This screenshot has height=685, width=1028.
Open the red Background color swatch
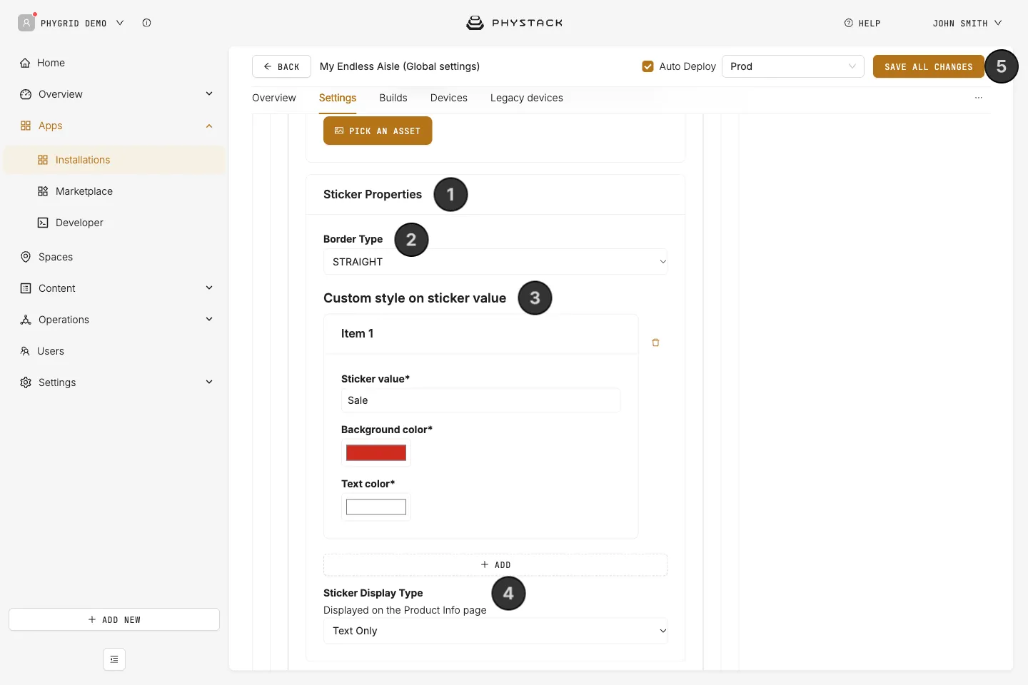[x=376, y=452]
